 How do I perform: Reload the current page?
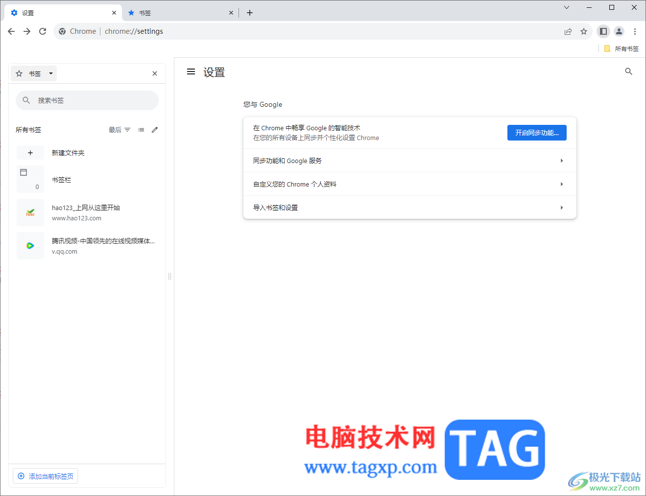43,31
